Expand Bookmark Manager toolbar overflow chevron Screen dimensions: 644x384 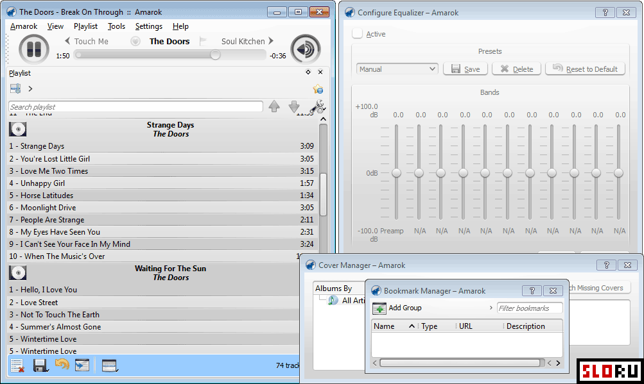click(x=491, y=308)
